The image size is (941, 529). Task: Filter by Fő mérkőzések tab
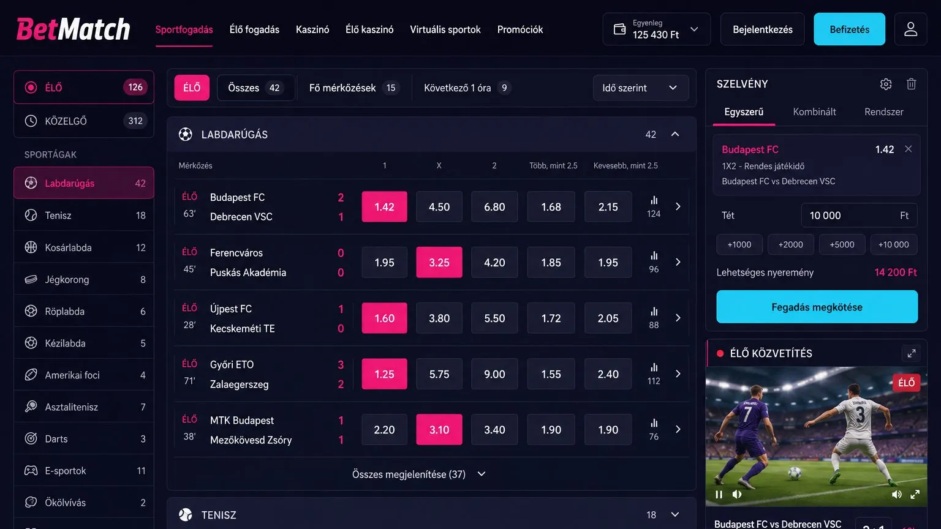pos(353,88)
